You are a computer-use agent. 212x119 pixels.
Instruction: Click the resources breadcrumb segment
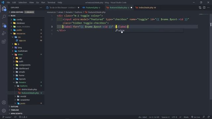coord(51,12)
